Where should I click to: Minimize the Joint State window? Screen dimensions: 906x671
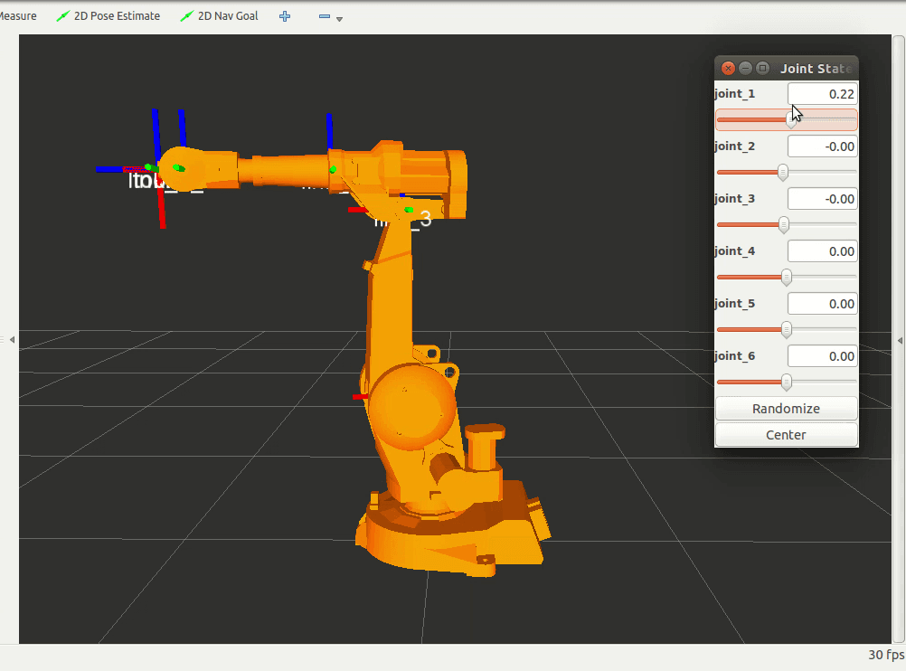pyautogui.click(x=746, y=69)
